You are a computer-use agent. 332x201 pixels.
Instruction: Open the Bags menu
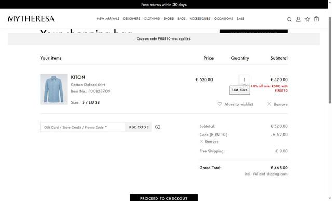coord(182,19)
